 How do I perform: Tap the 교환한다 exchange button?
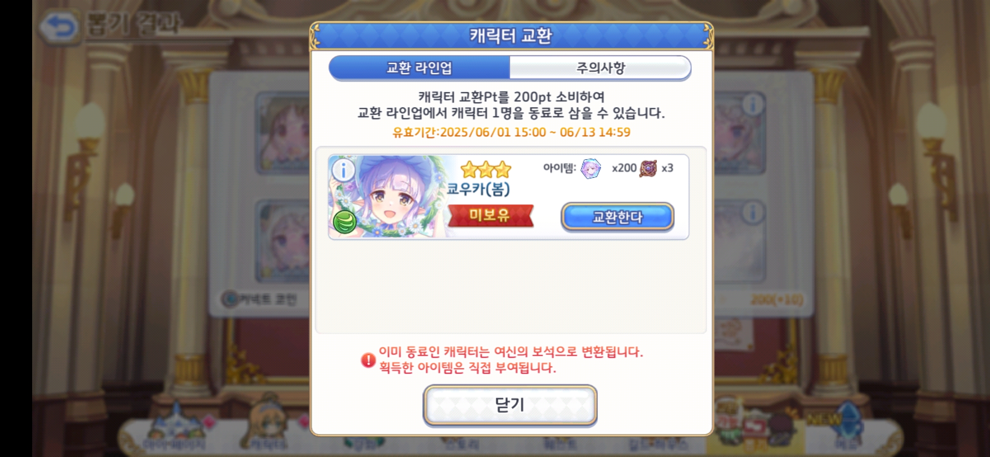617,217
